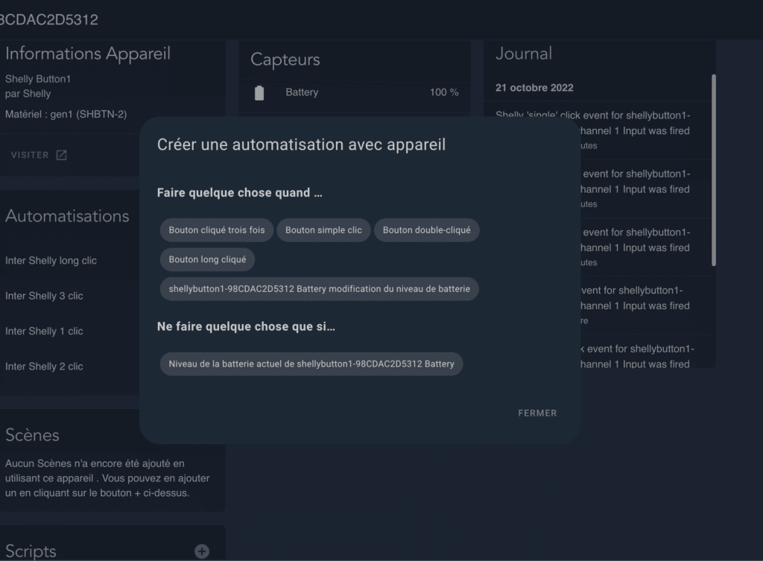Image resolution: width=763 pixels, height=561 pixels.
Task: Click the 'Scripts' section heading
Action: pyautogui.click(x=31, y=551)
